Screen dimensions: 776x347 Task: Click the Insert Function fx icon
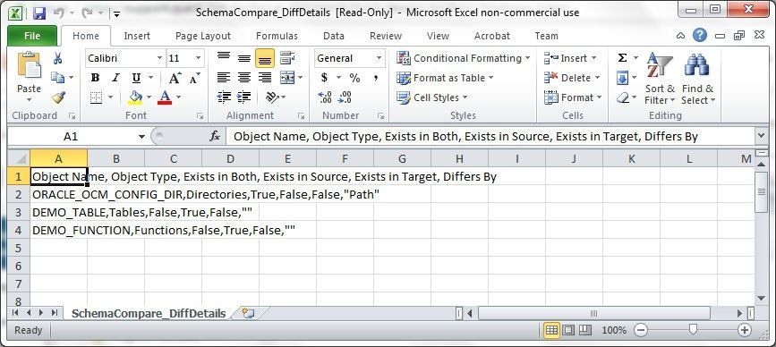pos(215,137)
